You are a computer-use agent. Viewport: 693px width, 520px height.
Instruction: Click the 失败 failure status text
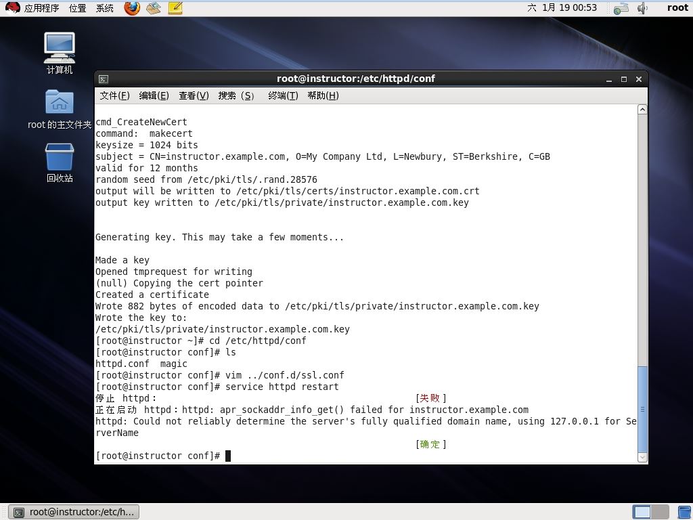click(430, 398)
